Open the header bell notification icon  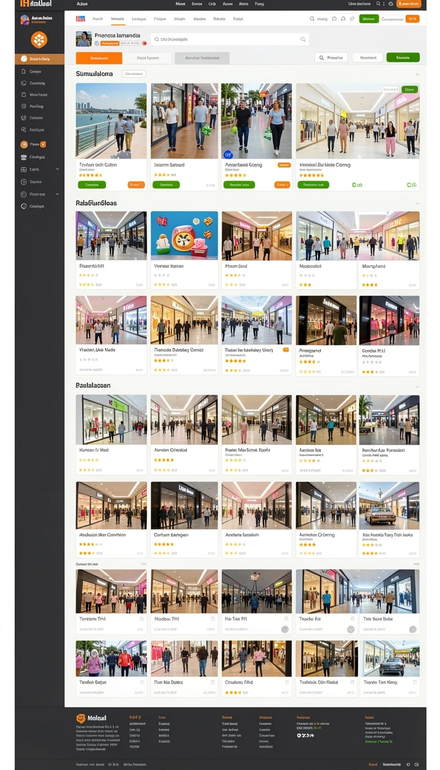[343, 19]
